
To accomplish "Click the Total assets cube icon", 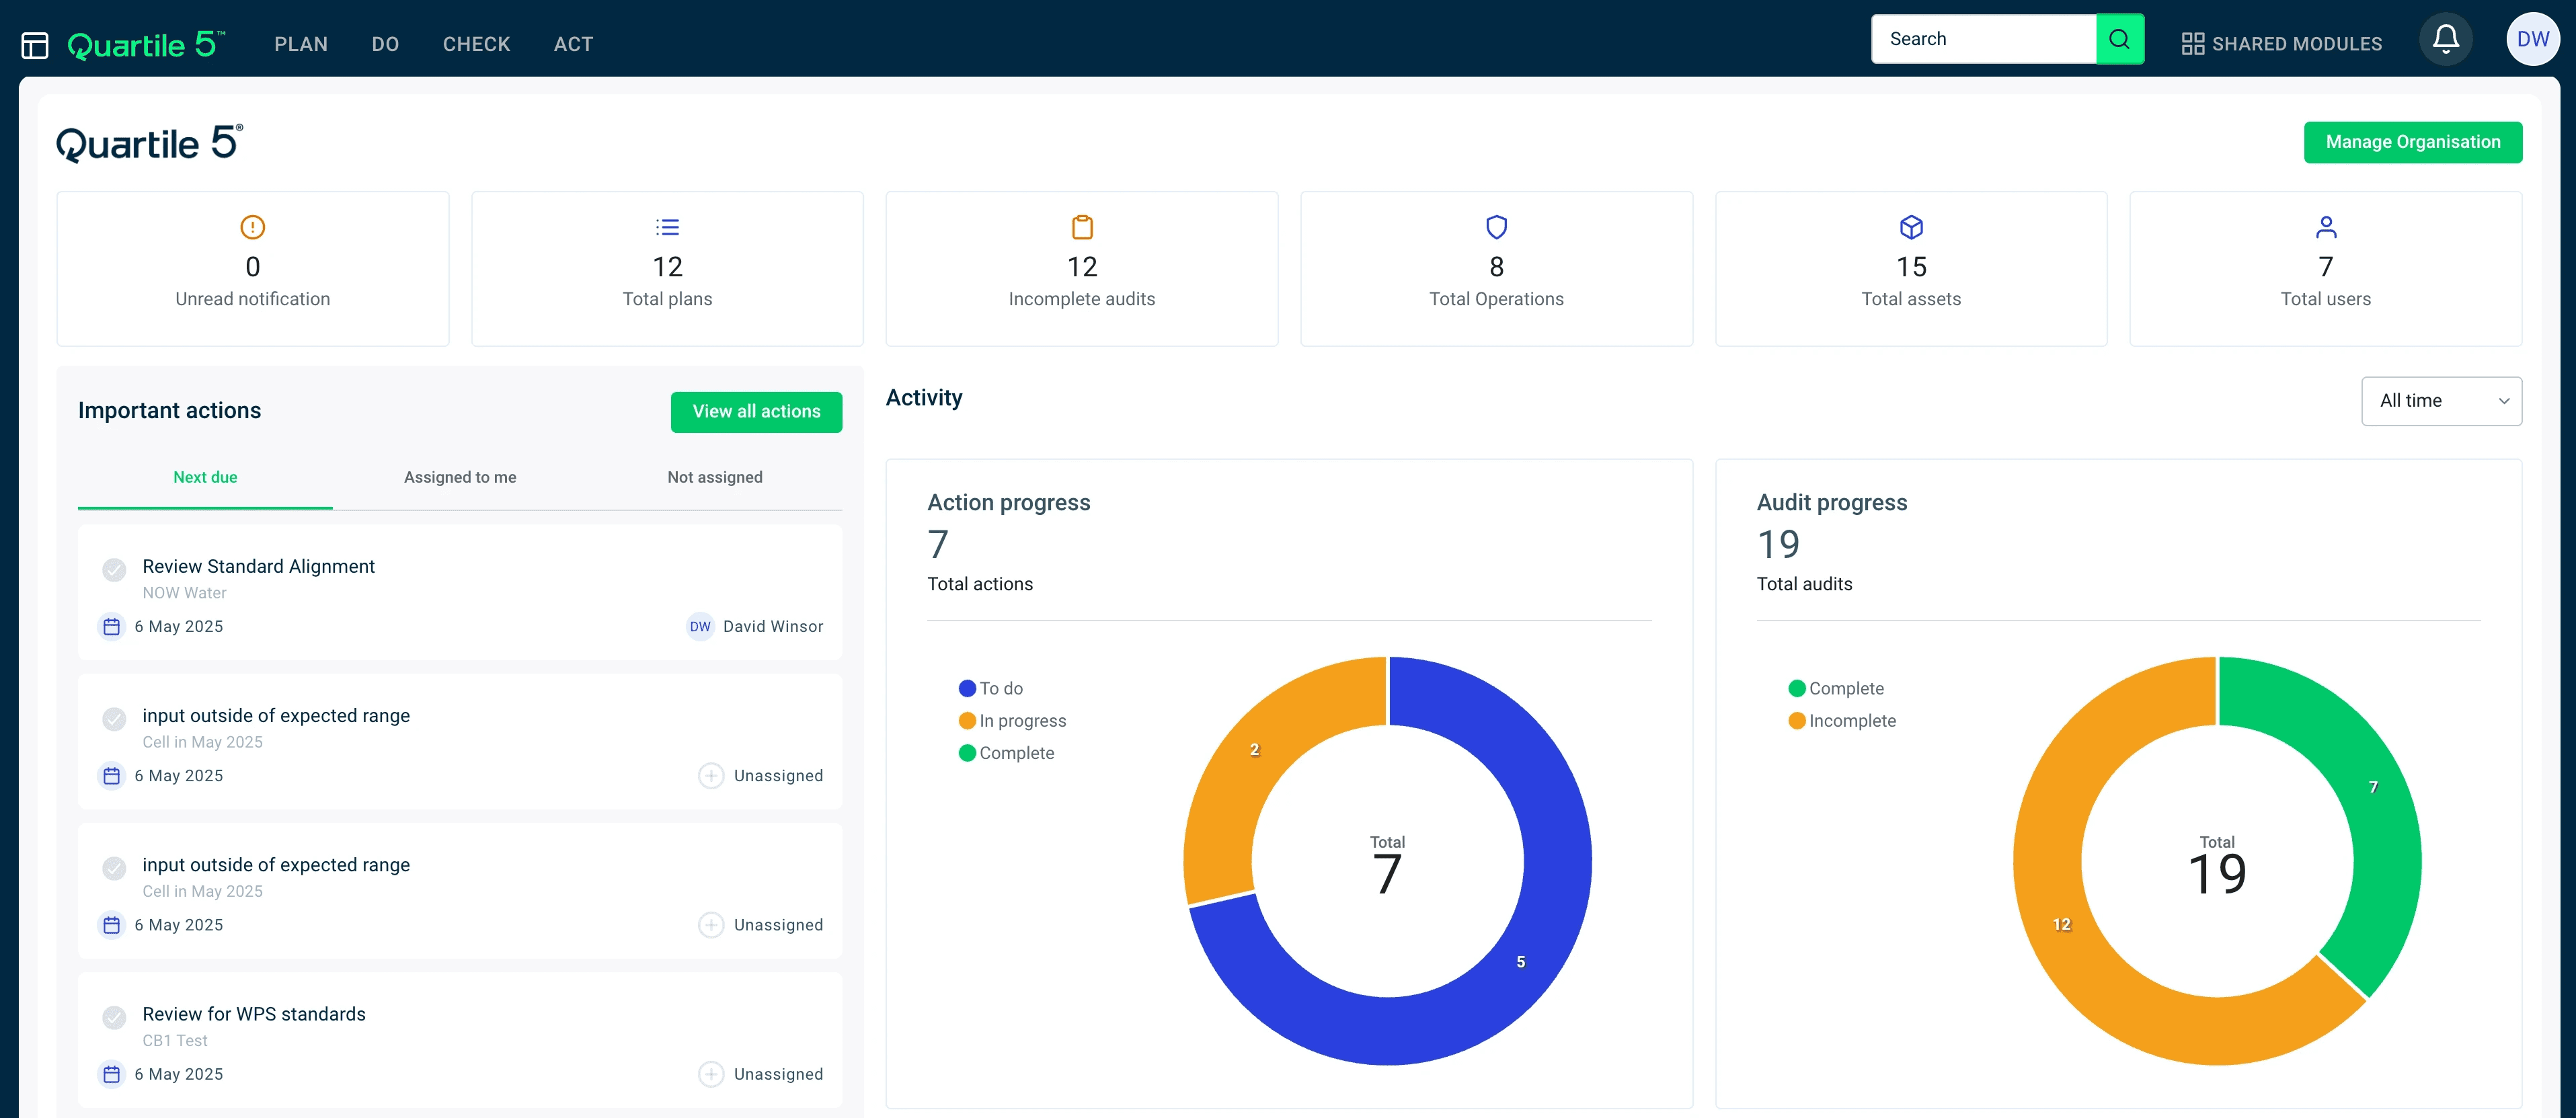I will tap(1911, 227).
